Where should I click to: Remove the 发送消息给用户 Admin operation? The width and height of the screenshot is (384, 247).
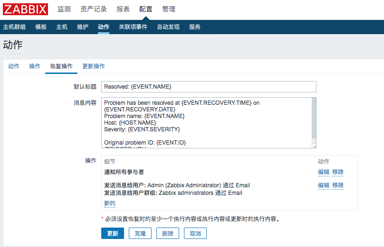click(x=338, y=185)
